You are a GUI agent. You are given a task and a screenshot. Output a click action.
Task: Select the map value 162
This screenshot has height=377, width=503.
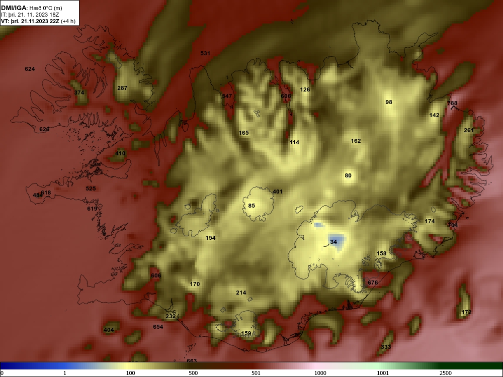(x=356, y=141)
